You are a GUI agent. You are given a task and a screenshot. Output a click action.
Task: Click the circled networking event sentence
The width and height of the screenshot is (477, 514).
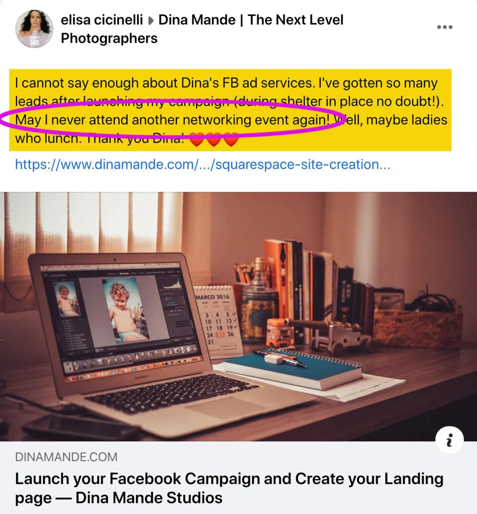click(x=172, y=120)
